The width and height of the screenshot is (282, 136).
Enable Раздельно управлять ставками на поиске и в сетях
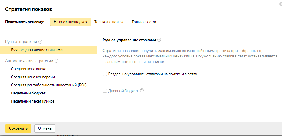(x=105, y=74)
